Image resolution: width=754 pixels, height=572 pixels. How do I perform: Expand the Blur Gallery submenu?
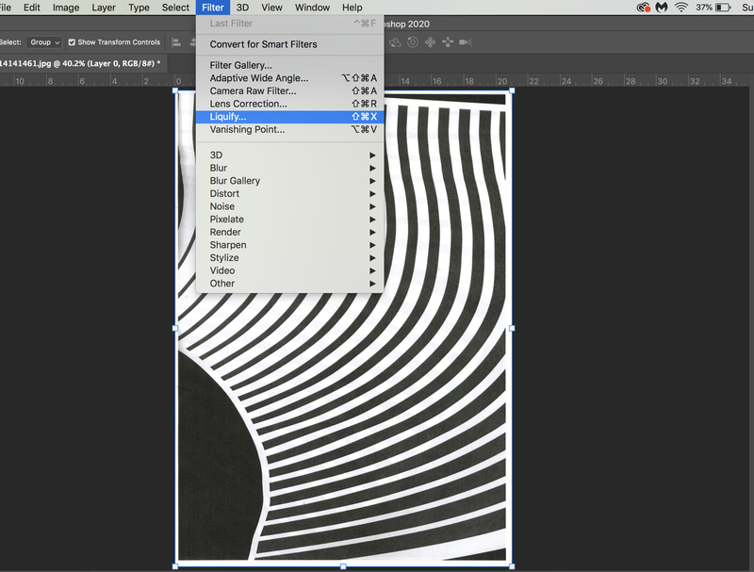289,181
